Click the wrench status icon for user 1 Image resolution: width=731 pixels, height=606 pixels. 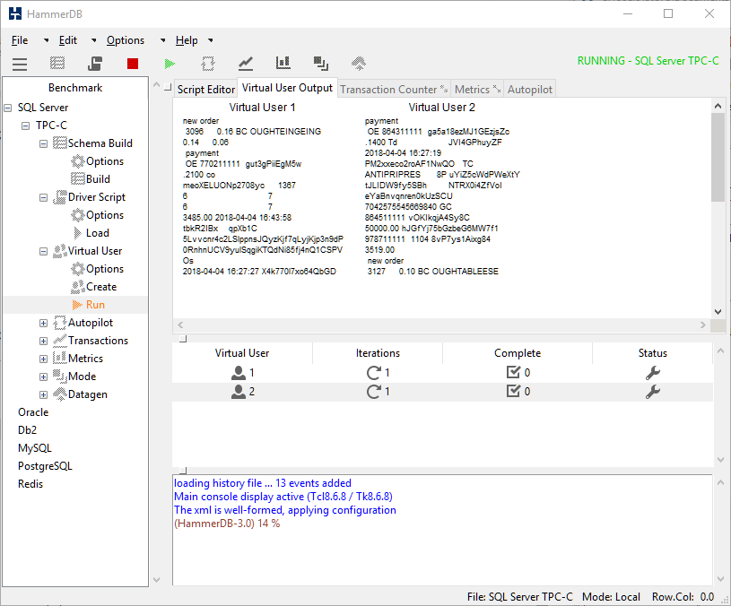(x=653, y=373)
